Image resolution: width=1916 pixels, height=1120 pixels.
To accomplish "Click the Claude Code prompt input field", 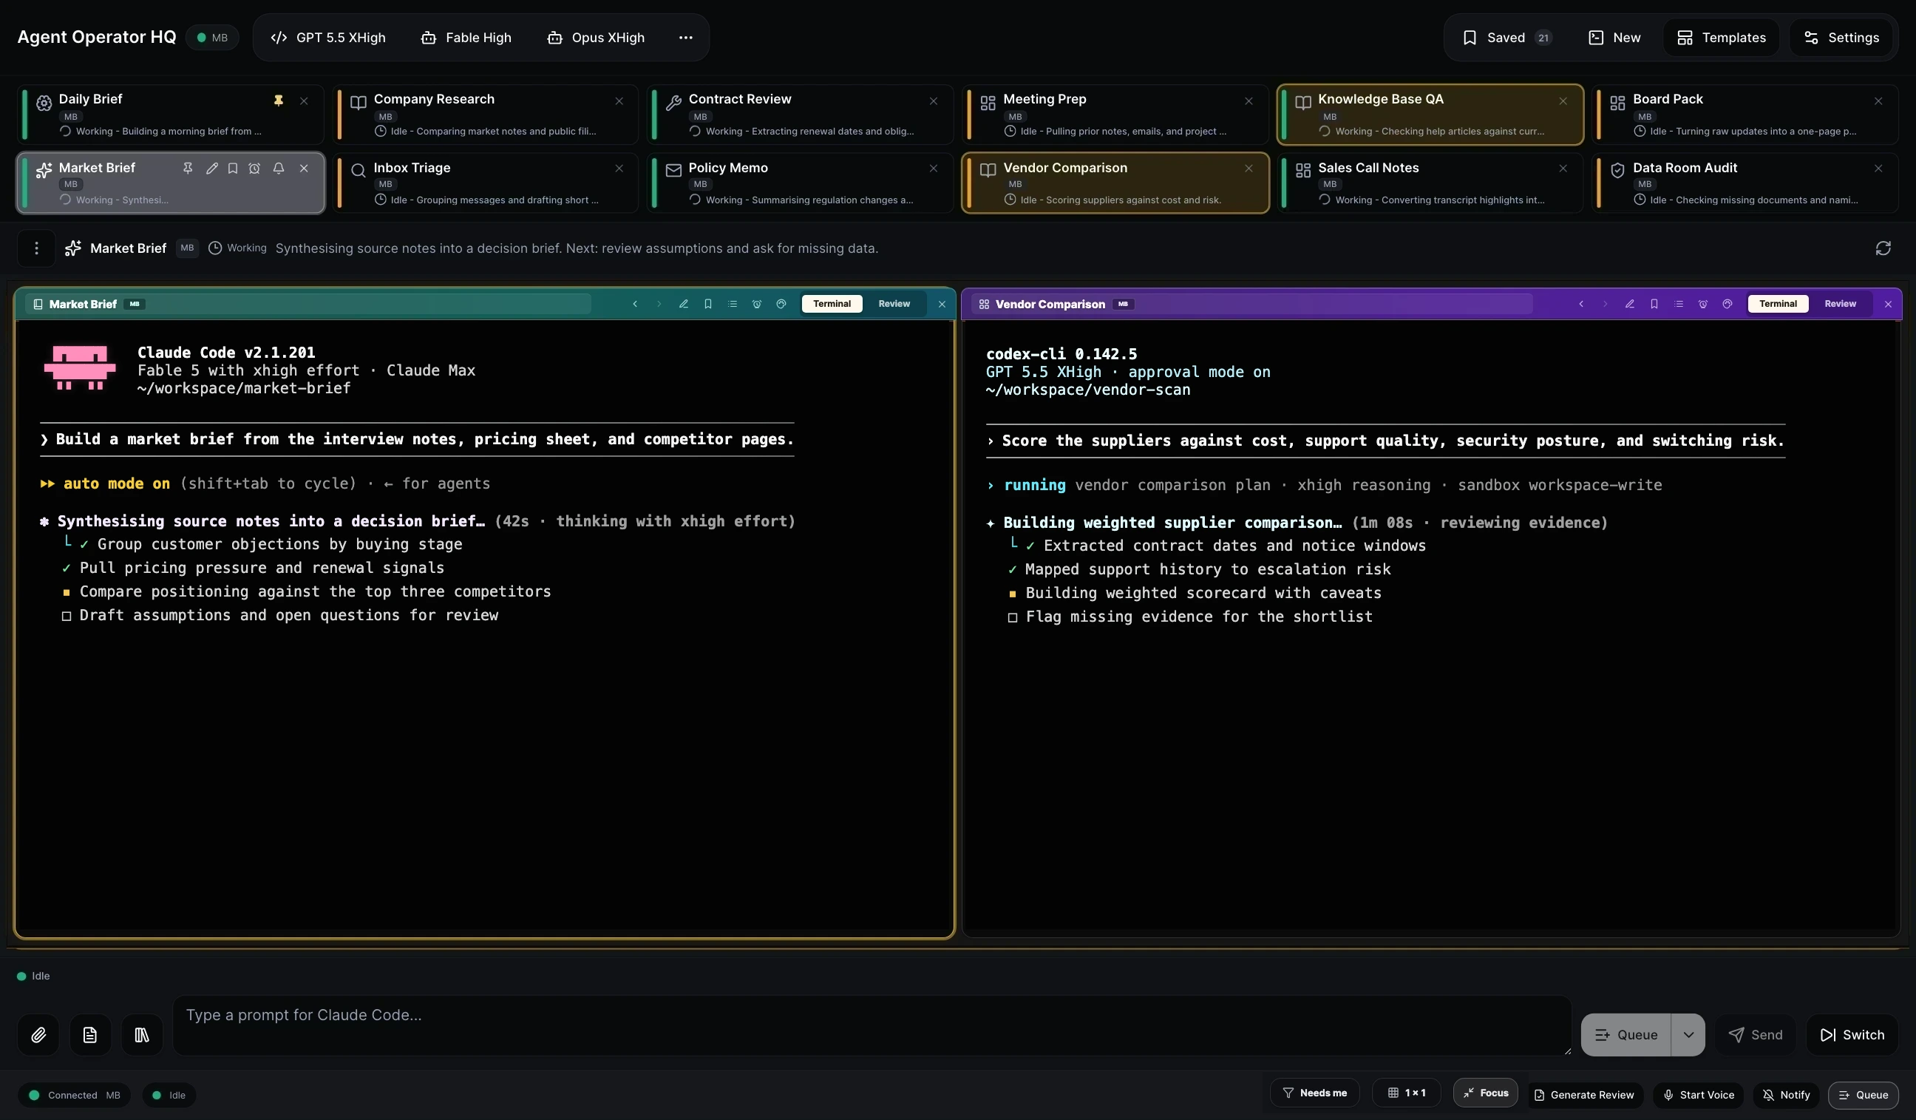I will (x=872, y=1025).
